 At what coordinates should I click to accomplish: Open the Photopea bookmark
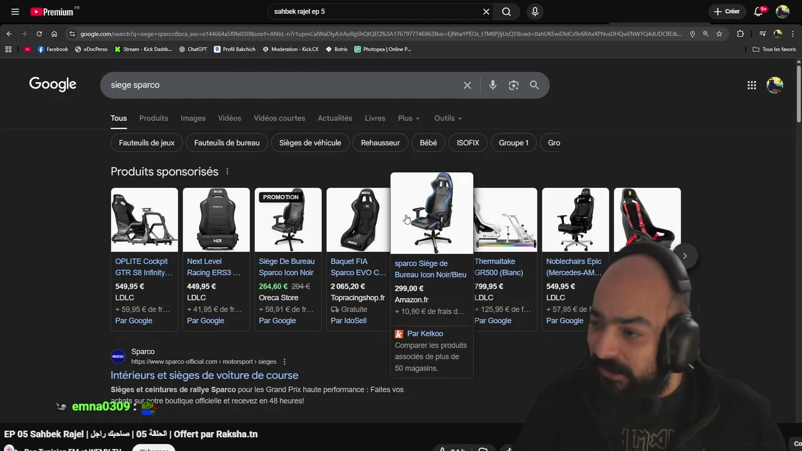(382, 49)
